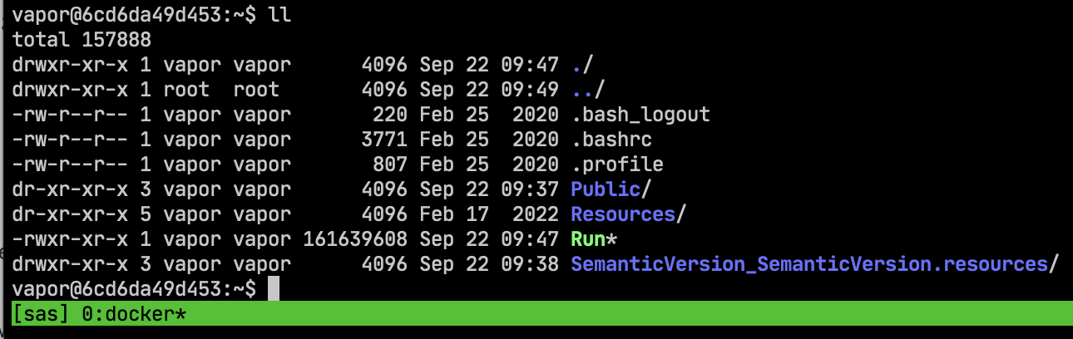1073x339 pixels.
Task: Click the date 'Feb 17 2022' of Resources
Action: click(x=489, y=214)
